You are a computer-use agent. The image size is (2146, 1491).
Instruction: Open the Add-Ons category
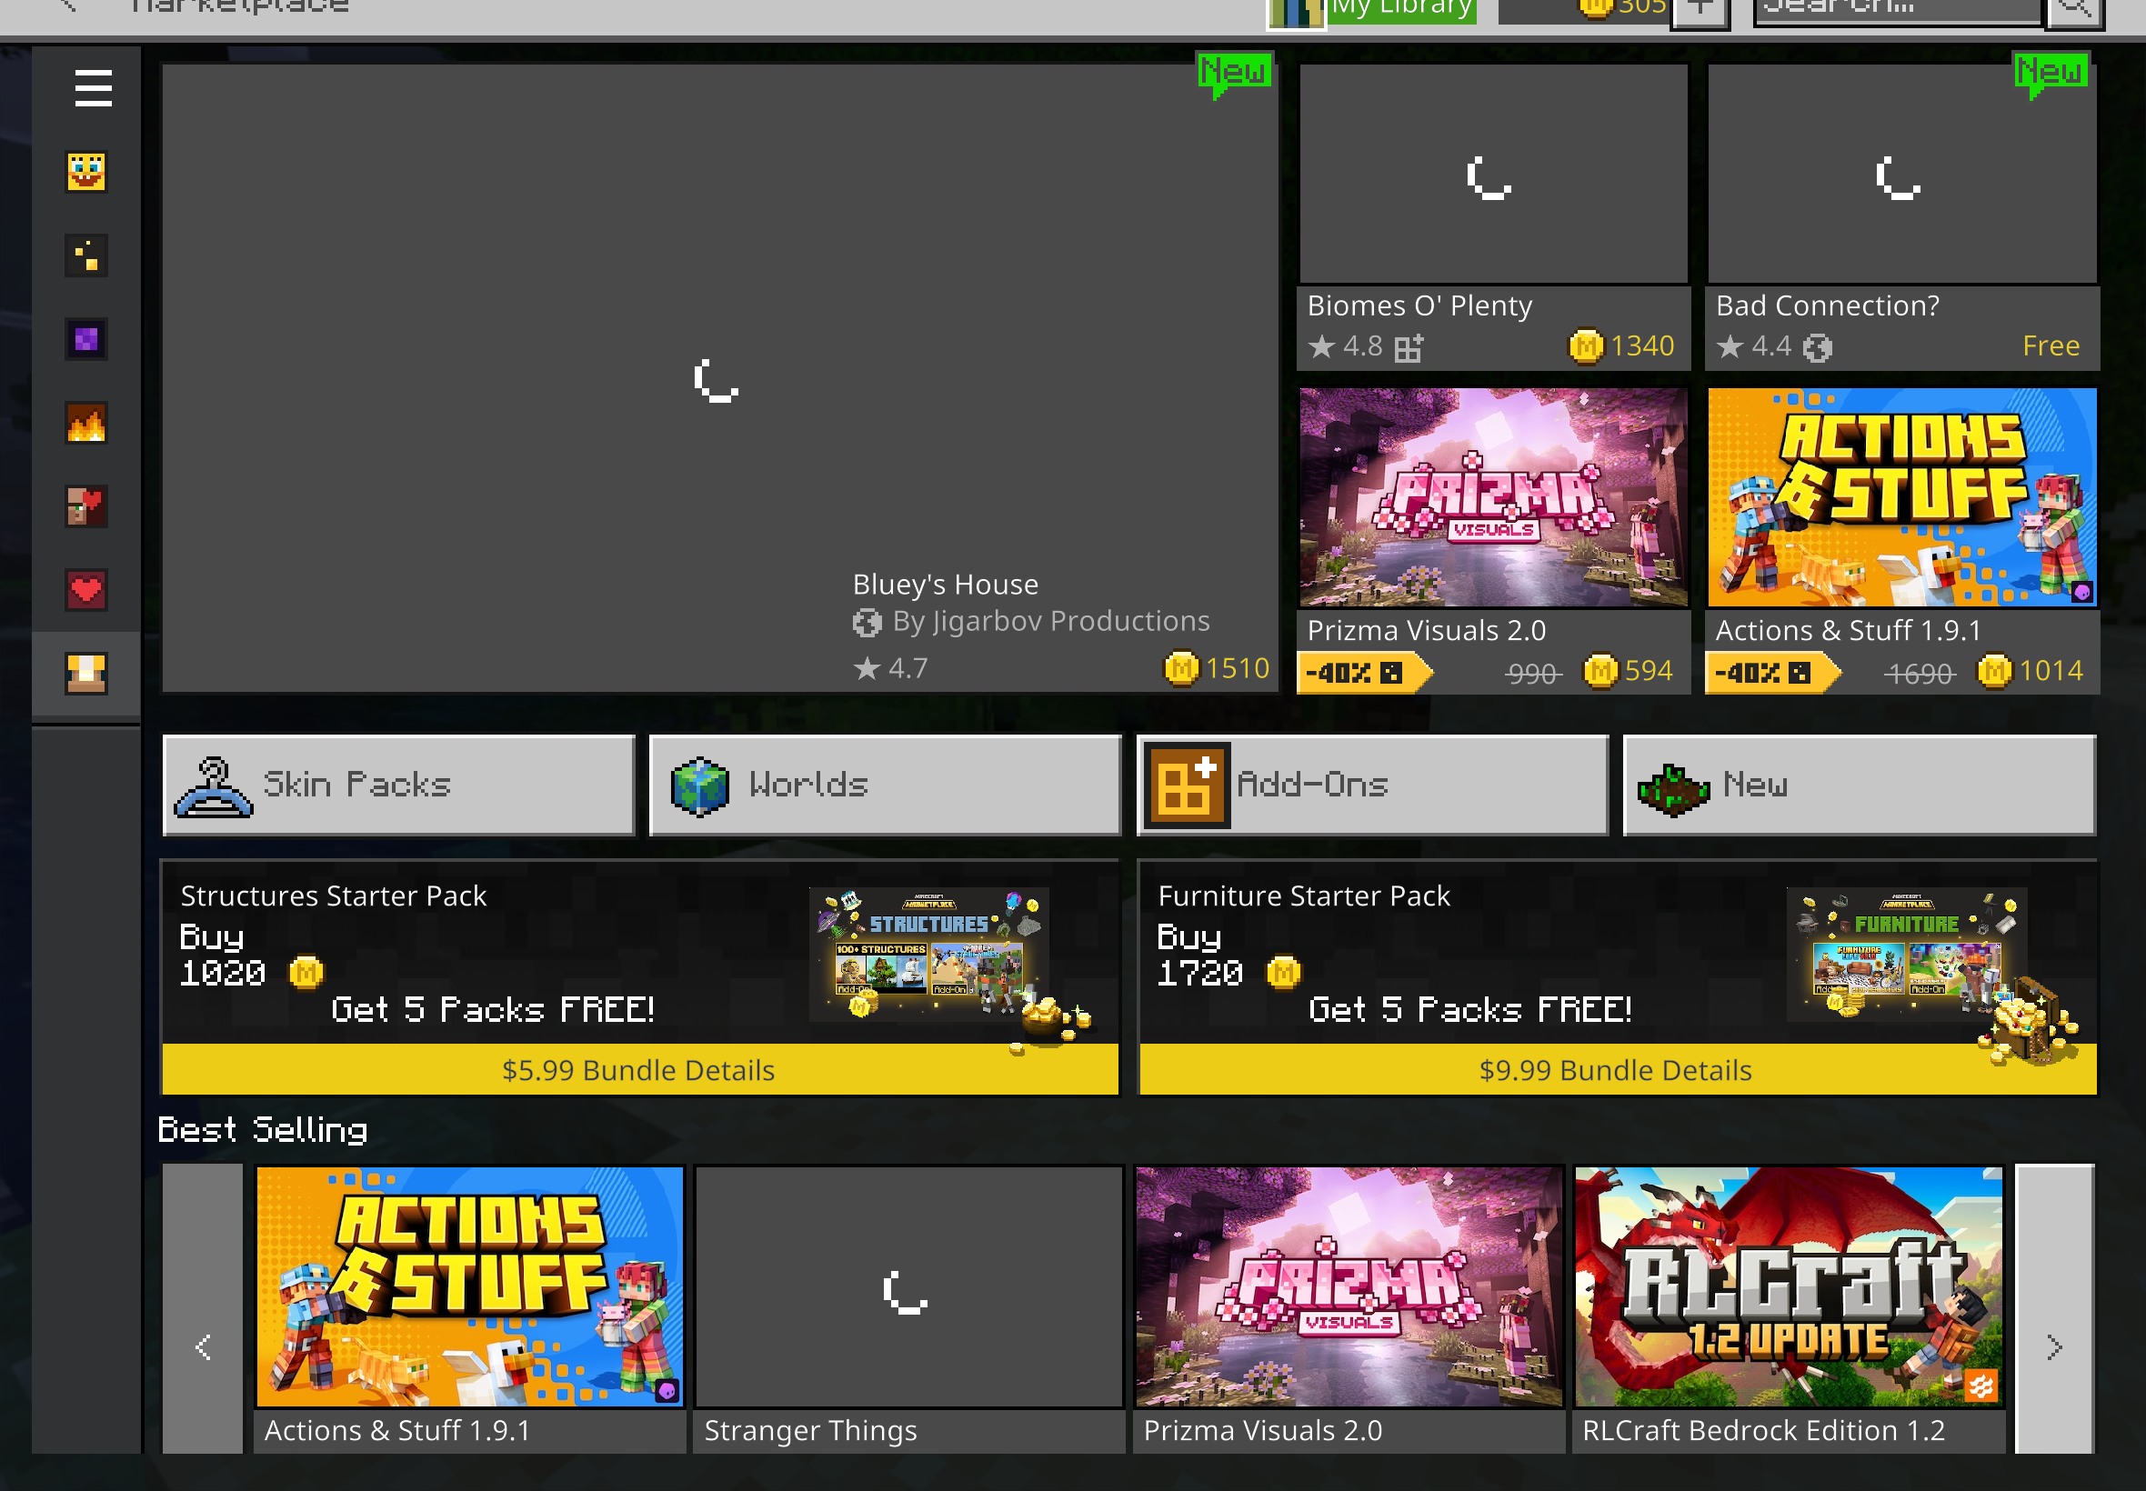(x=1372, y=785)
